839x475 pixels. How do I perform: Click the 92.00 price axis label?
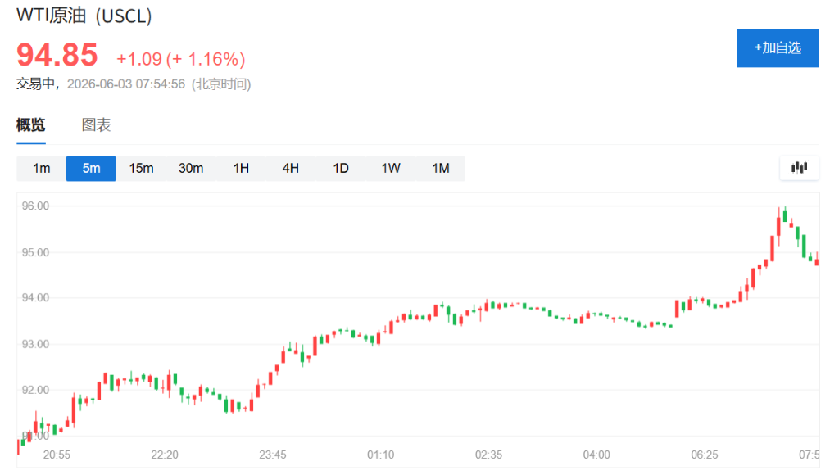pyautogui.click(x=35, y=390)
